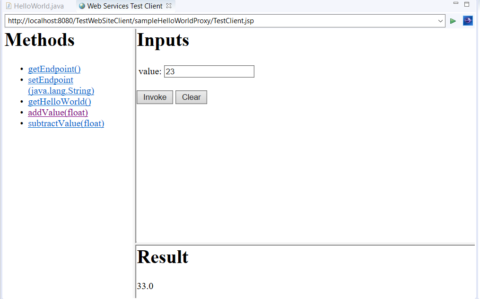This screenshot has height=299, width=480.
Task: Open the URL history dropdown
Action: [441, 21]
